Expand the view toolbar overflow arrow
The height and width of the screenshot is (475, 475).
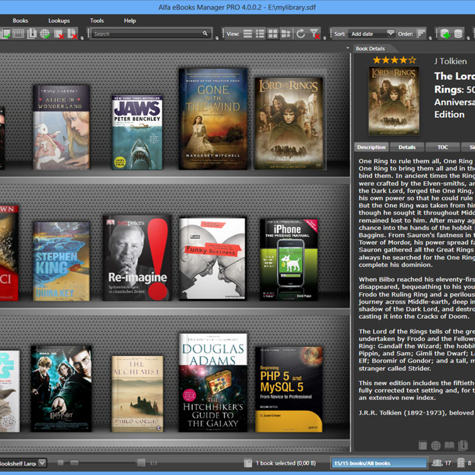click(324, 38)
